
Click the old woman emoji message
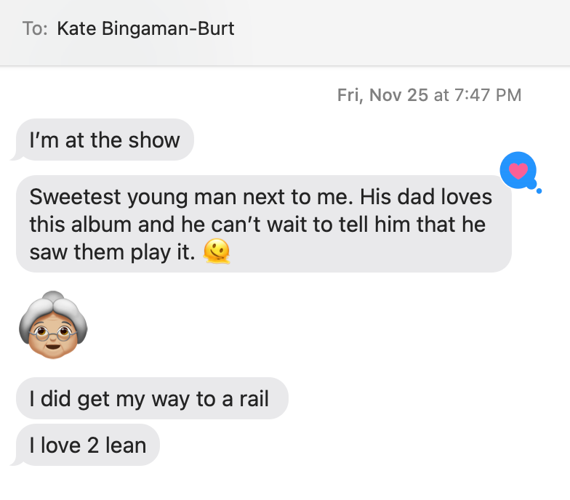click(x=53, y=325)
